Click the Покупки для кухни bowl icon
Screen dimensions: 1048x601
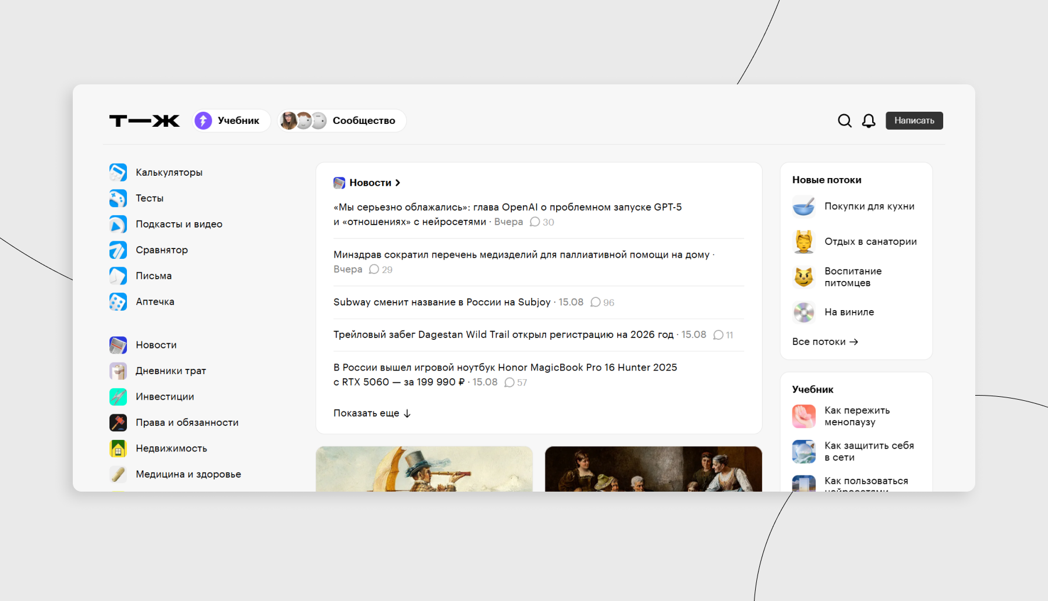803,207
